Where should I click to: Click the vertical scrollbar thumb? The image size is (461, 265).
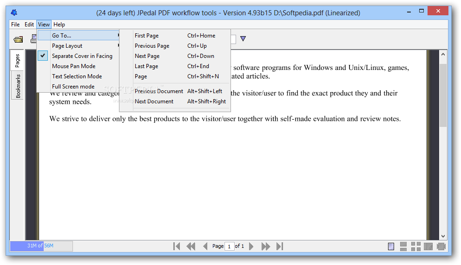(443, 95)
